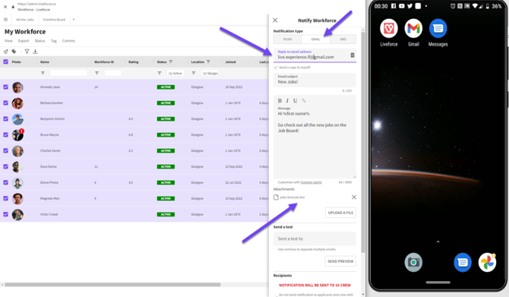Click the jobs forecast document file icon
The image size is (509, 297).
point(276,197)
